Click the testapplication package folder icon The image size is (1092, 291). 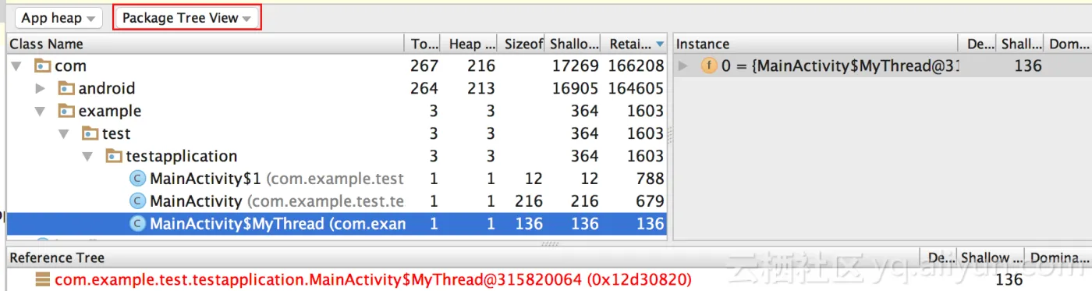tap(114, 156)
